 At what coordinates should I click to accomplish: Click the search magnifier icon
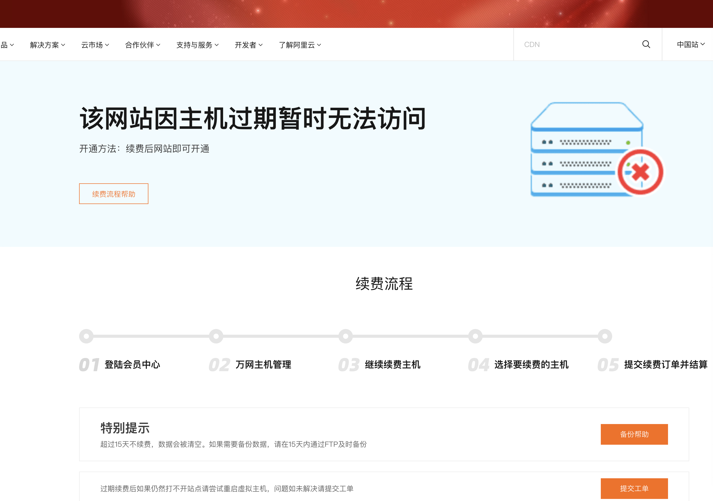646,44
